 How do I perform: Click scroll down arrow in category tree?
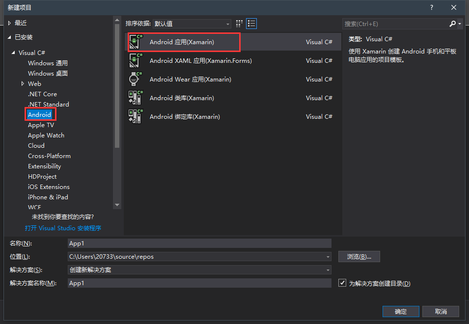(117, 205)
